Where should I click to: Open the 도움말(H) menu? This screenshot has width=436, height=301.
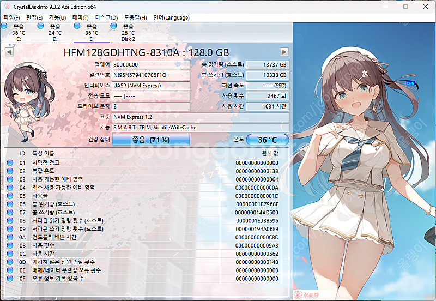(135, 18)
